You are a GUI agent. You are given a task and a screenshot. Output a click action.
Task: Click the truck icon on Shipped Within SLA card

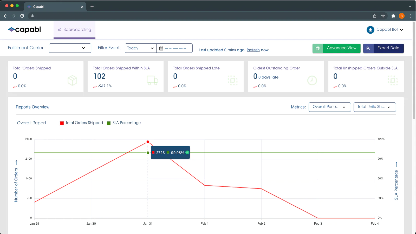point(153,80)
